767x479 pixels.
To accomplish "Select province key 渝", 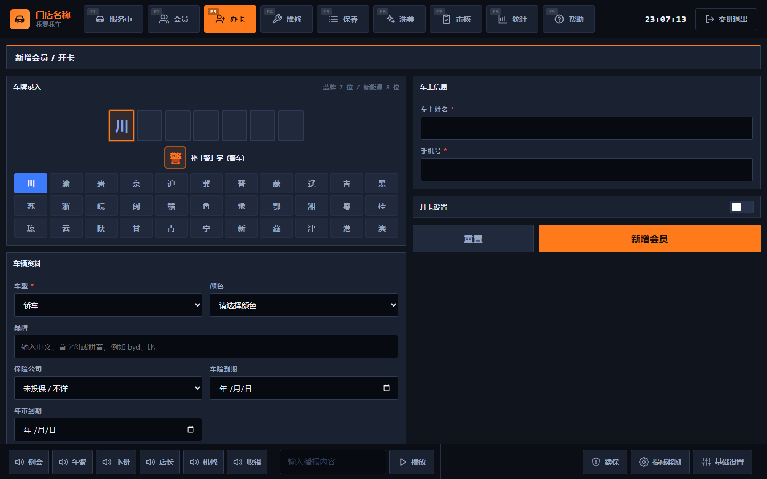I will [x=66, y=184].
